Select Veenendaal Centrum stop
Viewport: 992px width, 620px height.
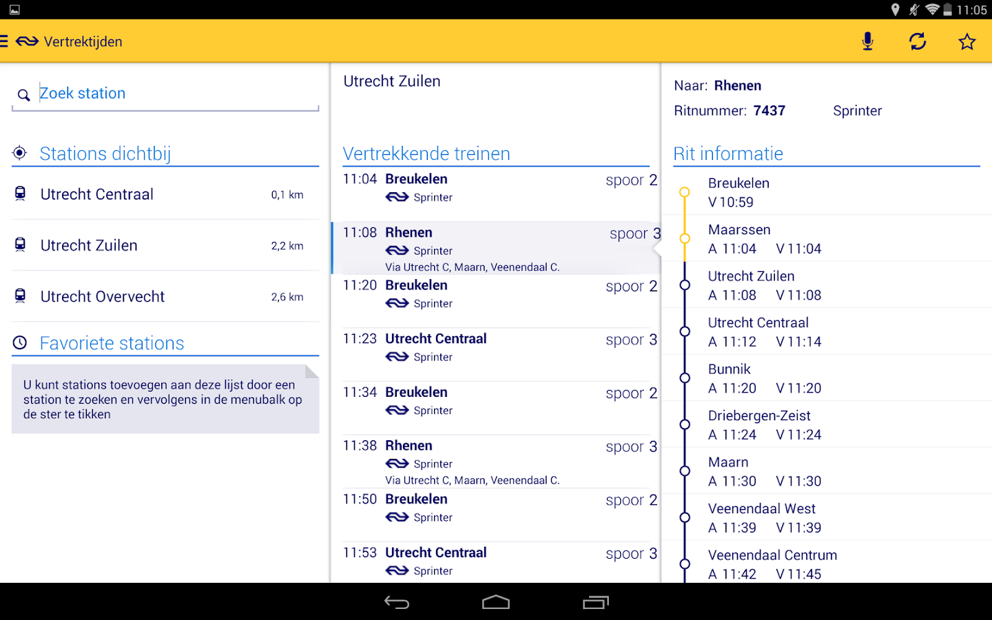coord(827,562)
